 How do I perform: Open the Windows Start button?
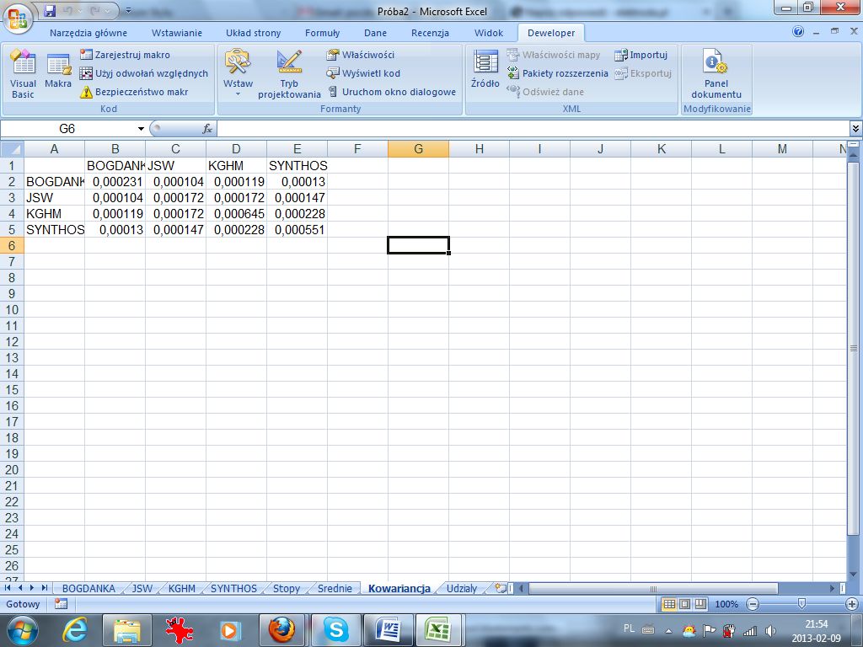[x=22, y=630]
